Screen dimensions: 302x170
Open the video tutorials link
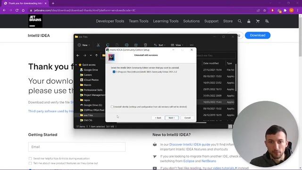(x=225, y=168)
